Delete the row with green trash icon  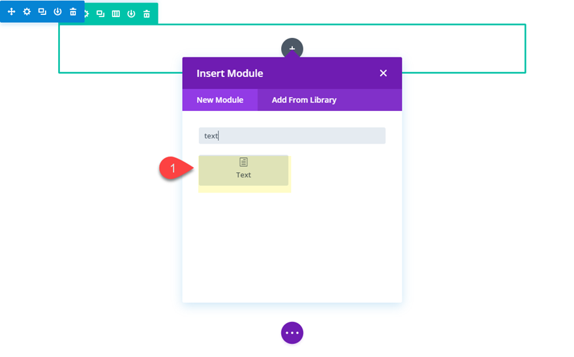146,14
